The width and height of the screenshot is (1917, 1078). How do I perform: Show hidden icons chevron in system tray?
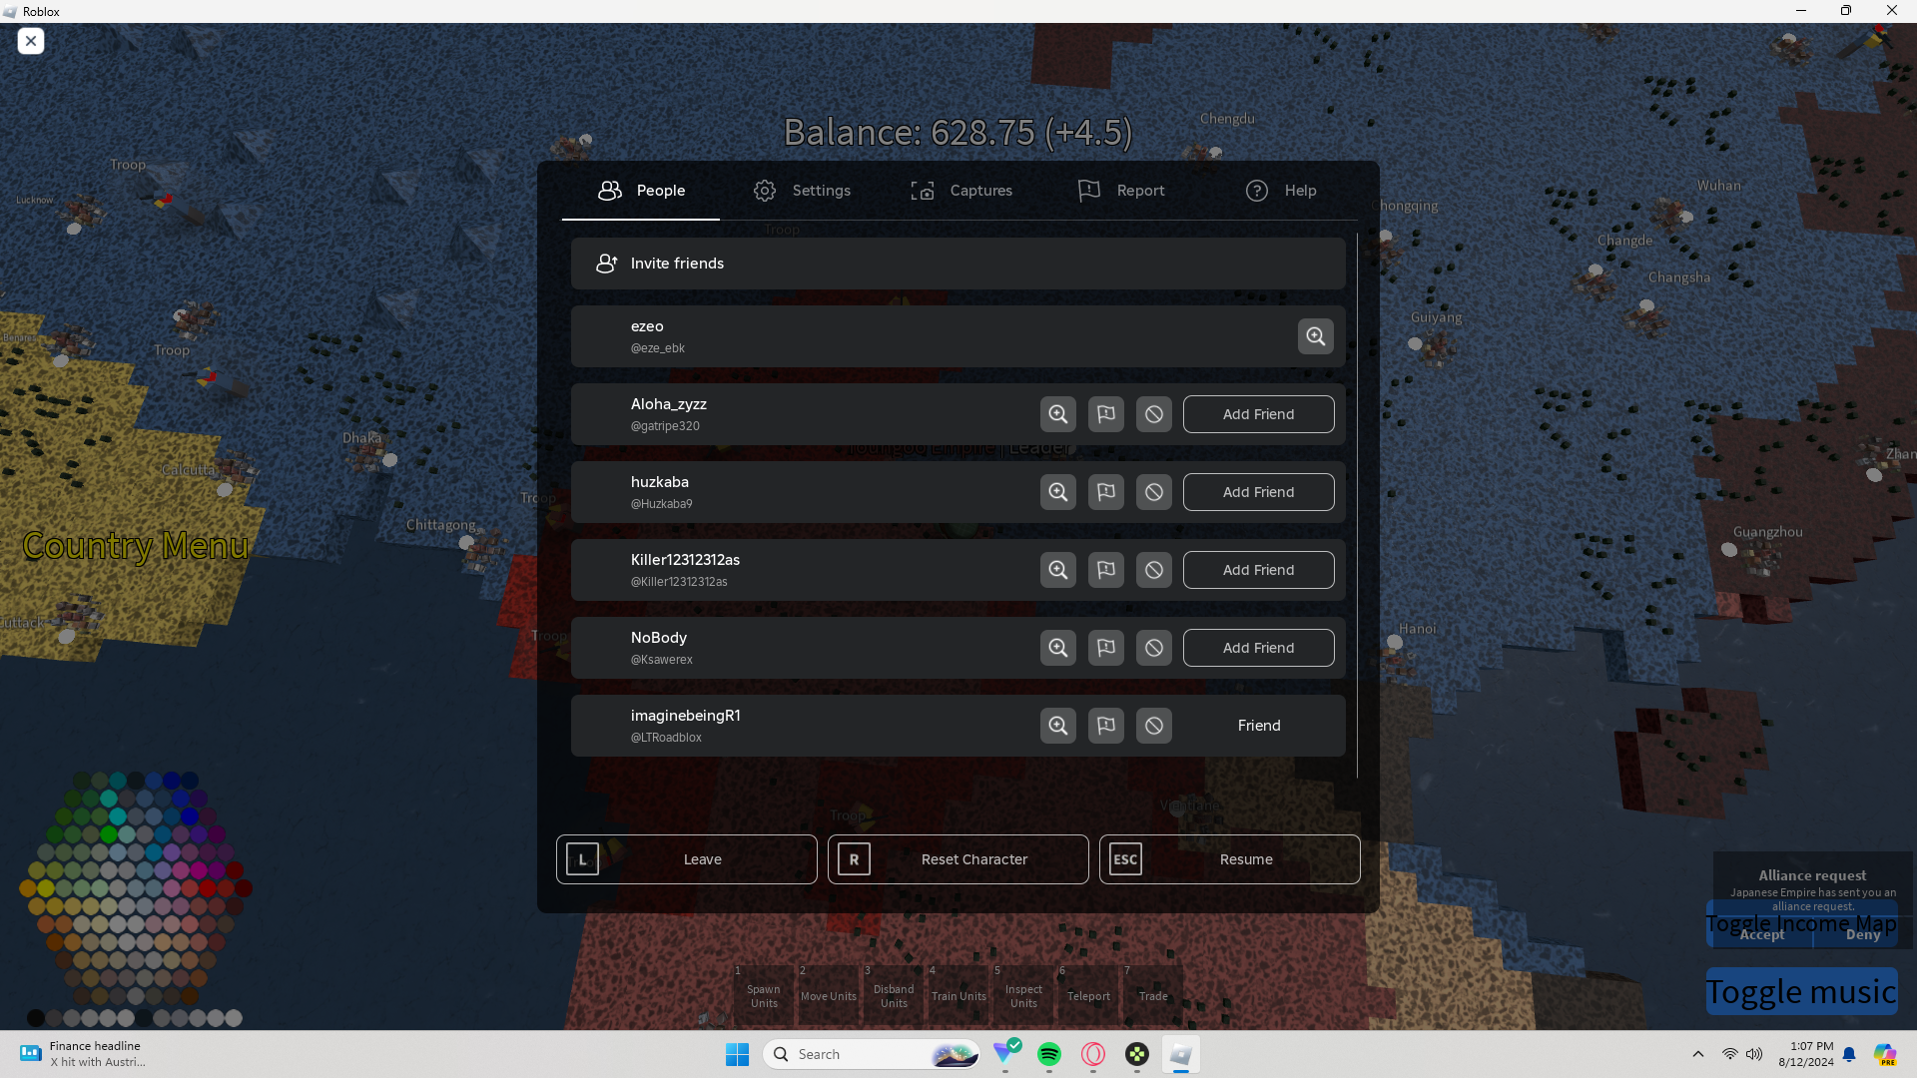click(x=1697, y=1054)
